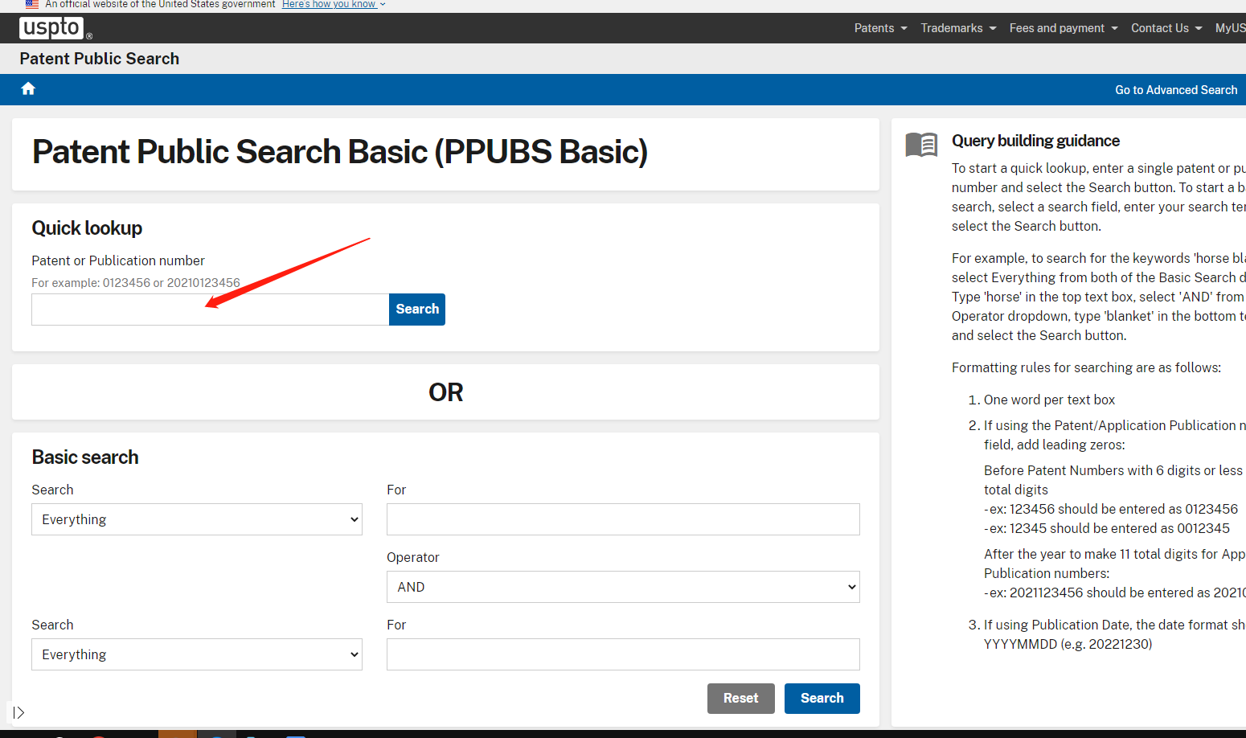The width and height of the screenshot is (1246, 738).
Task: Click the Query building guidance heading
Action: (1035, 141)
